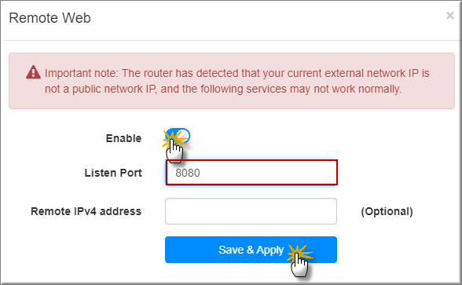462x285 pixels.
Task: Close the Remote Web dialog
Action: 449,16
